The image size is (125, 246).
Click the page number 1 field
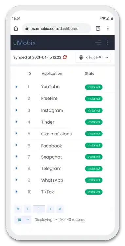(39, 209)
